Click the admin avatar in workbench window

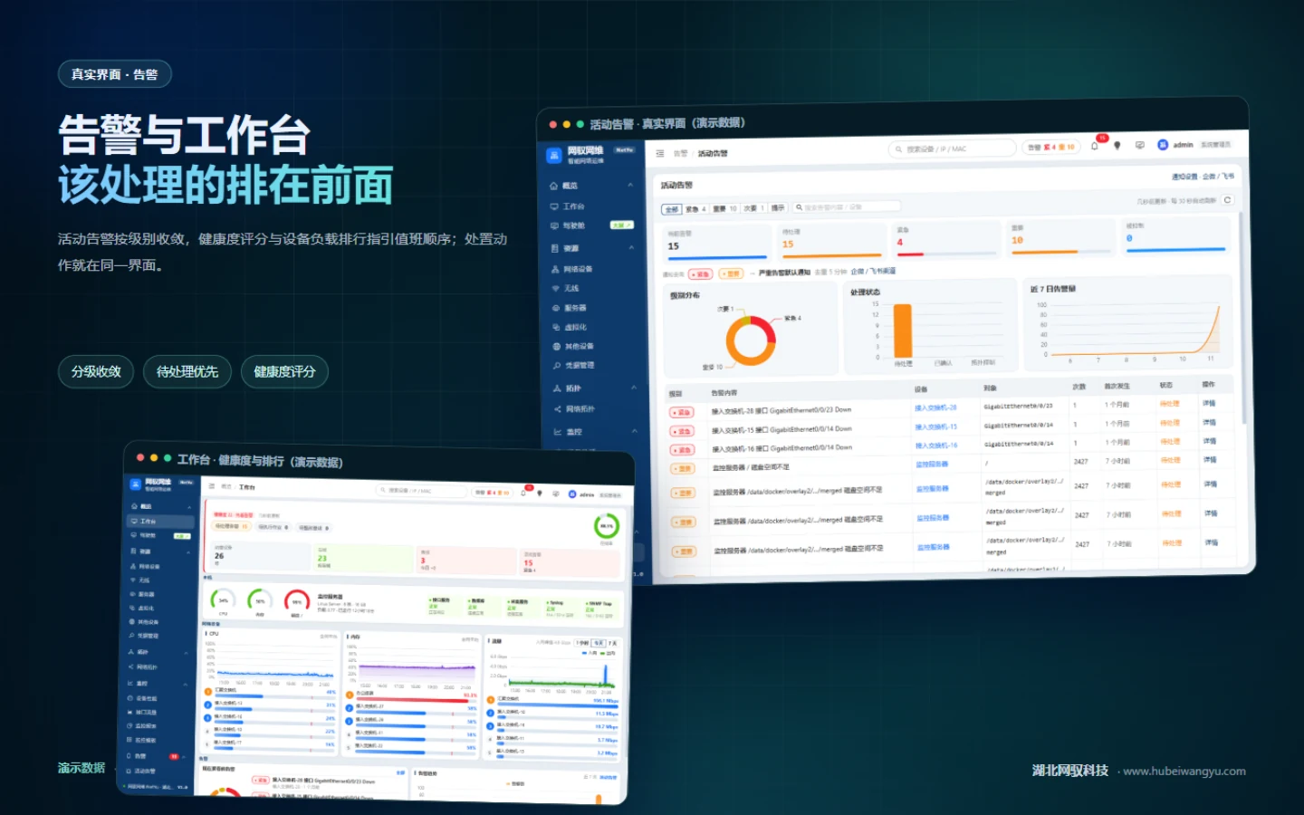pyautogui.click(x=572, y=494)
